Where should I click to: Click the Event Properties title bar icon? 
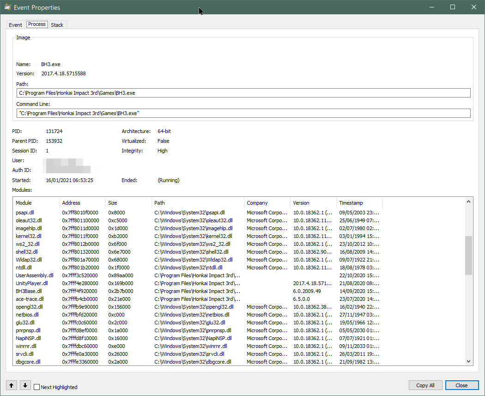point(7,7)
